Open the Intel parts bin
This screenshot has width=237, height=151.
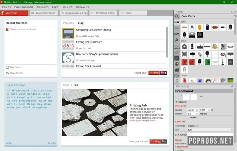(177, 52)
